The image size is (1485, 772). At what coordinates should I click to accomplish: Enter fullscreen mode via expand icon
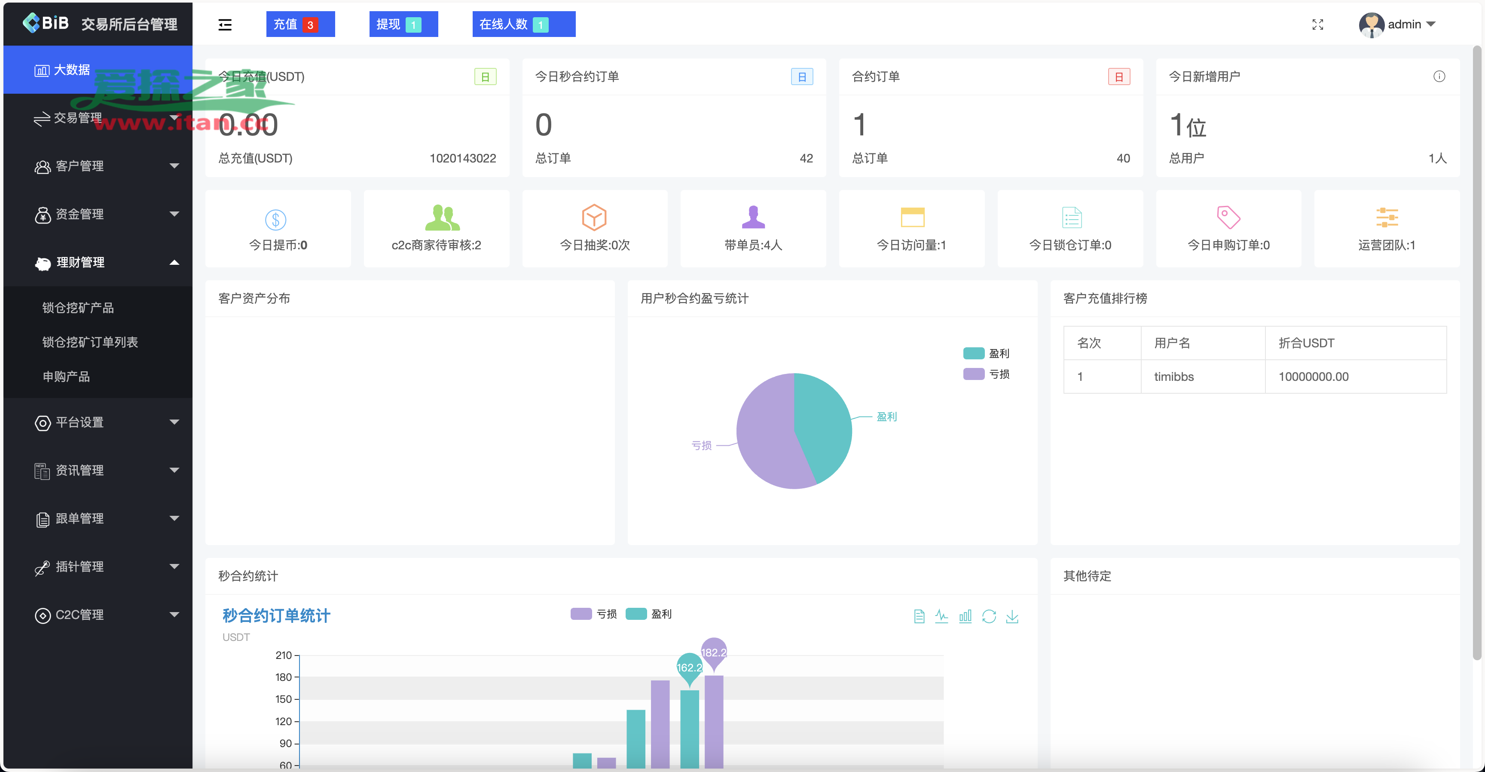(1317, 24)
